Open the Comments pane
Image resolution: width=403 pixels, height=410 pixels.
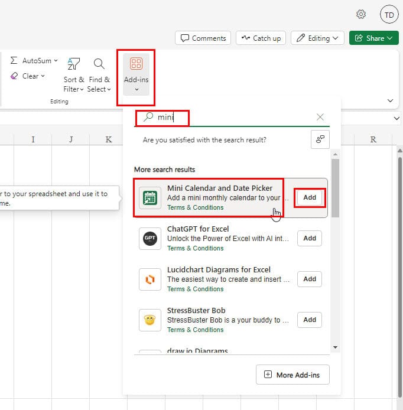[203, 38]
